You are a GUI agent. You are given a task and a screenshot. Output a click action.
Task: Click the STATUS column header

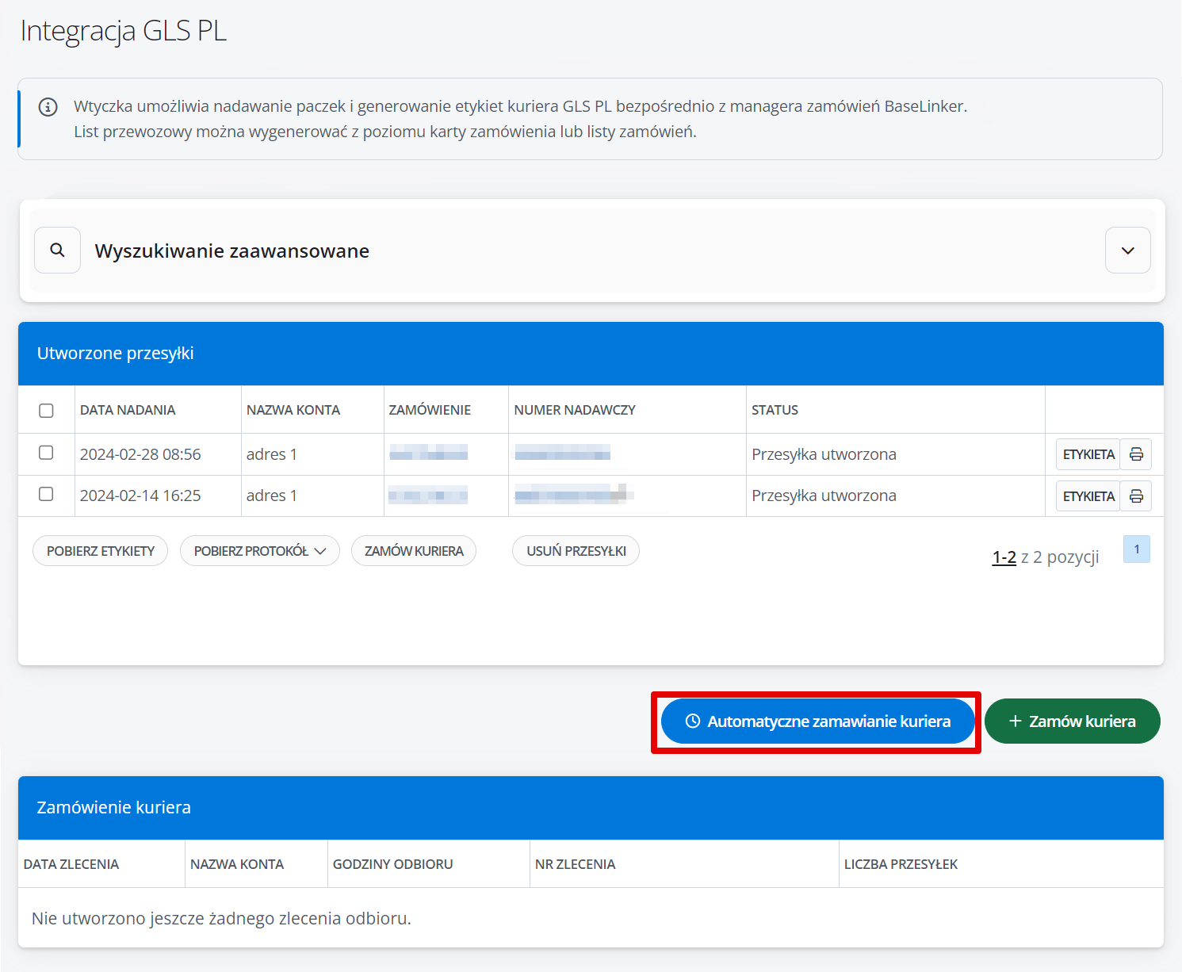point(775,410)
